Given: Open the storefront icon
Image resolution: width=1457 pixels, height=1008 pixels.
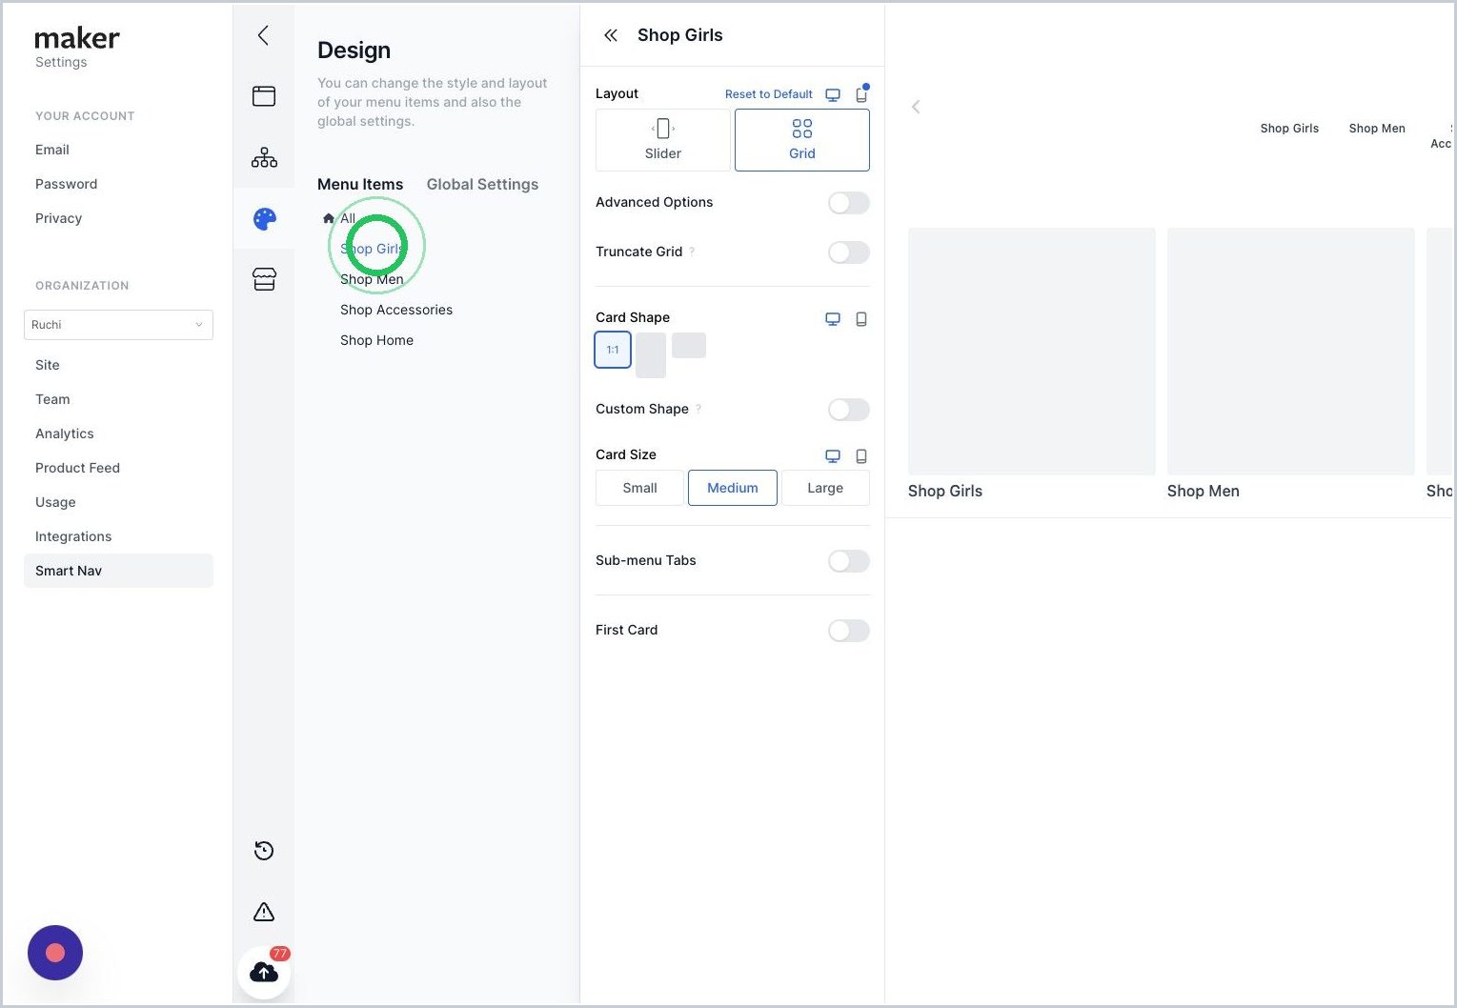Looking at the screenshot, I should click(264, 279).
